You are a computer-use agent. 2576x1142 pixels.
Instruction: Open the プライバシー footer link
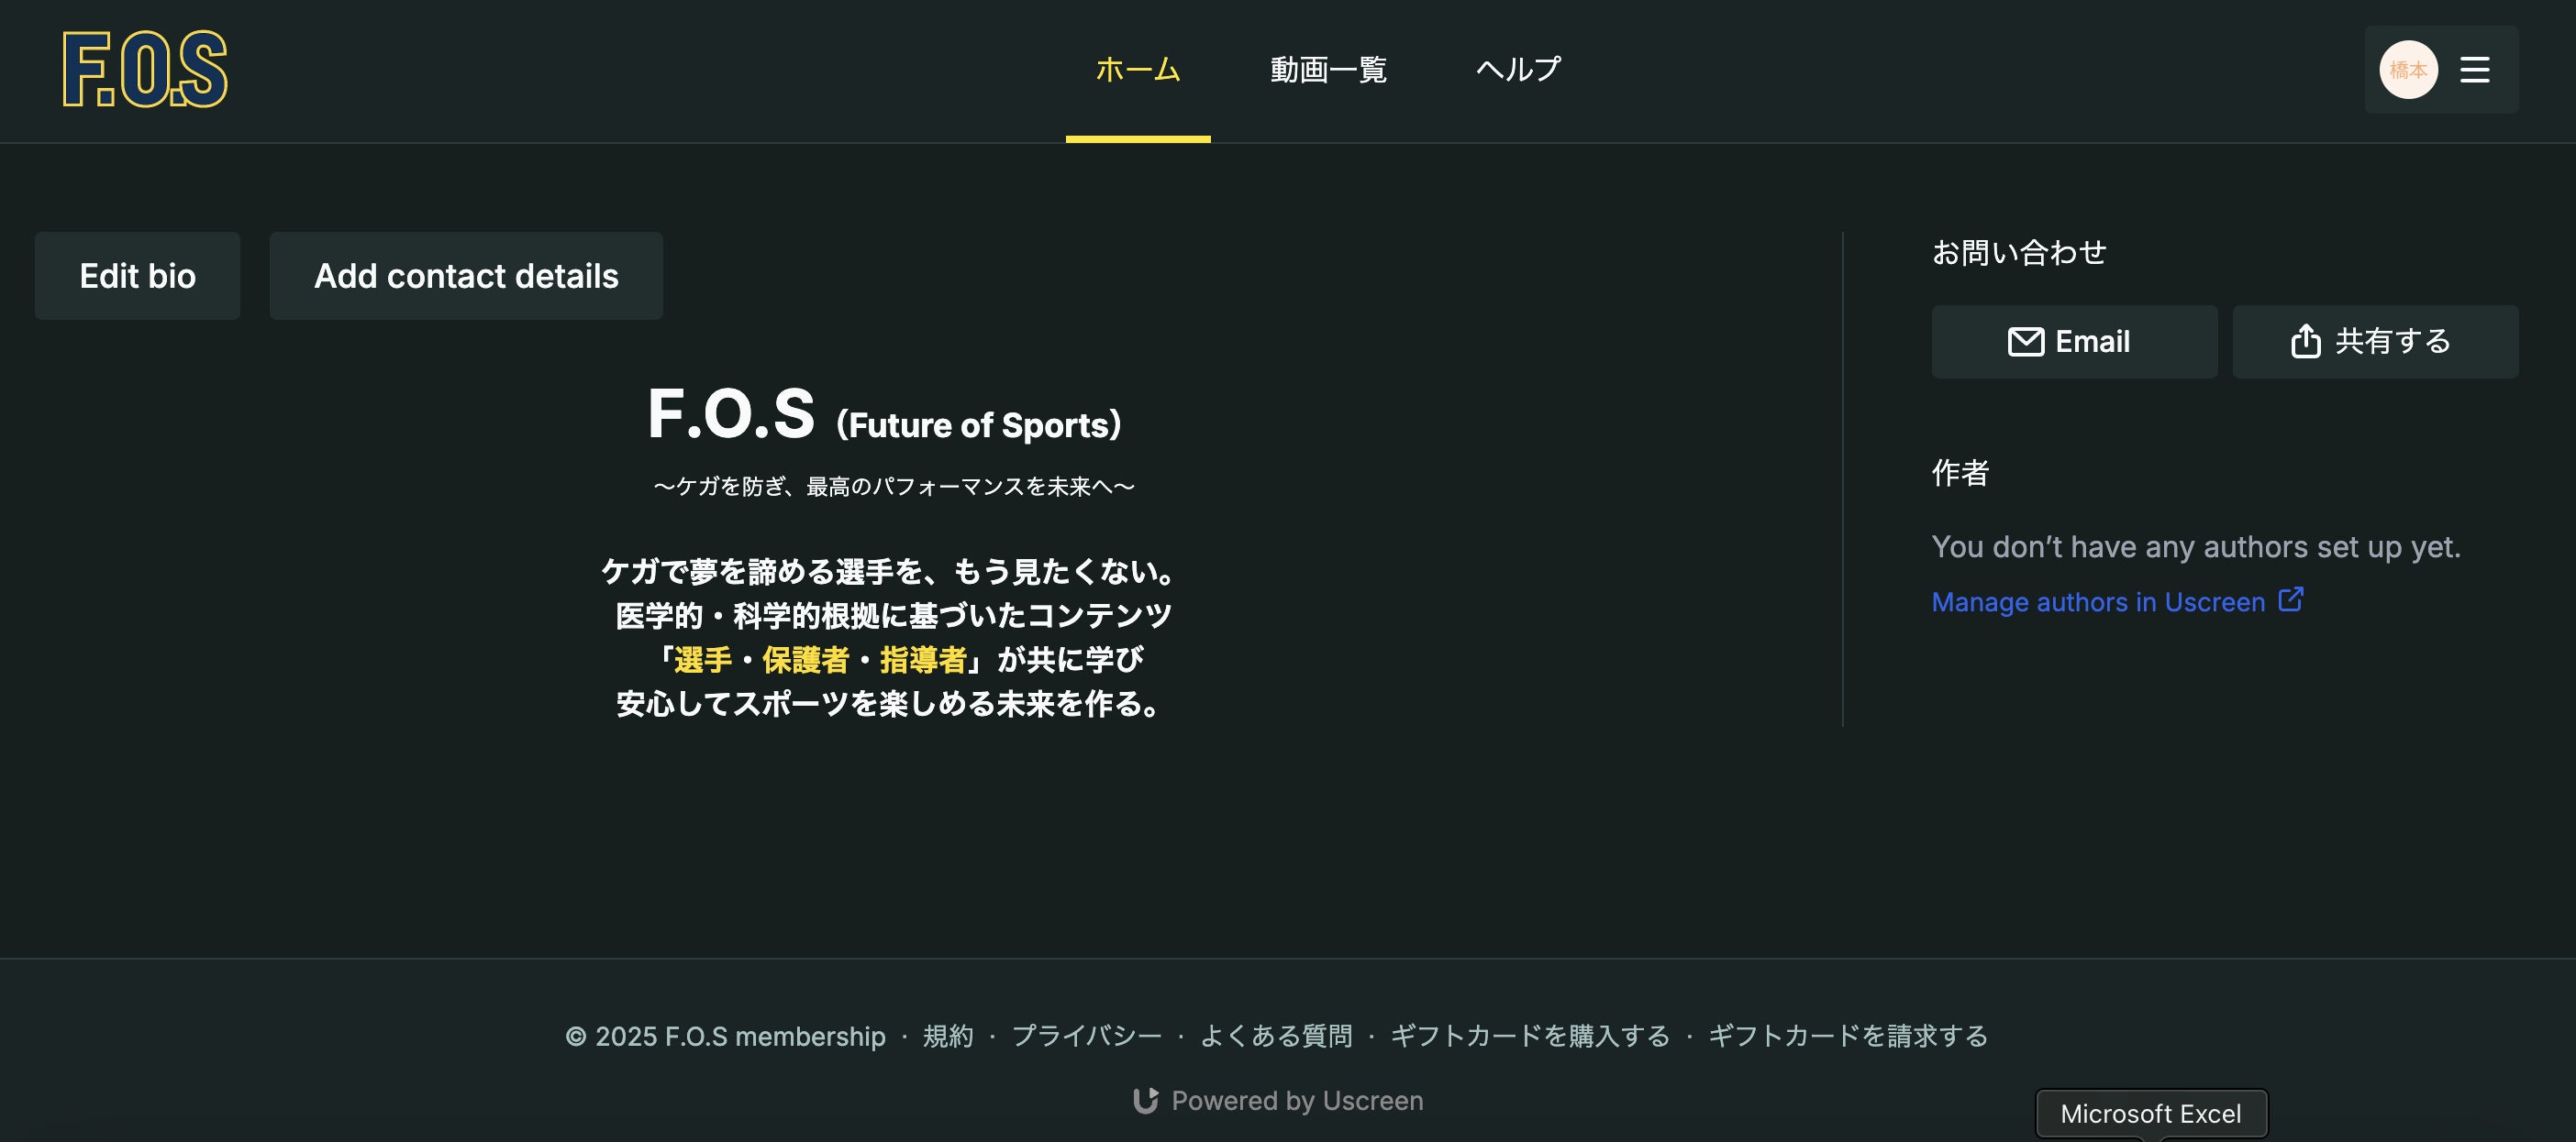tap(1086, 1036)
